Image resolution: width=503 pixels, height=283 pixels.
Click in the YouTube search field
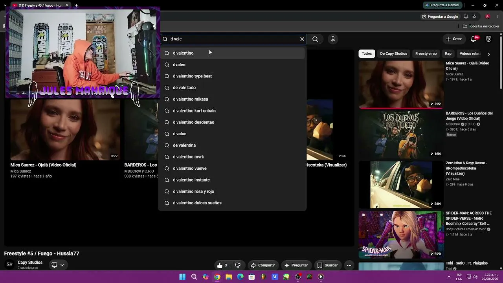234,39
